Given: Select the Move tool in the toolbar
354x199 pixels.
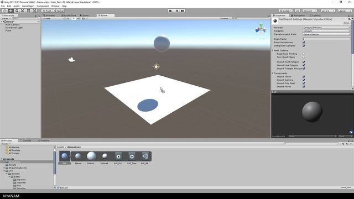Looking at the screenshot, I should (x=11, y=11).
